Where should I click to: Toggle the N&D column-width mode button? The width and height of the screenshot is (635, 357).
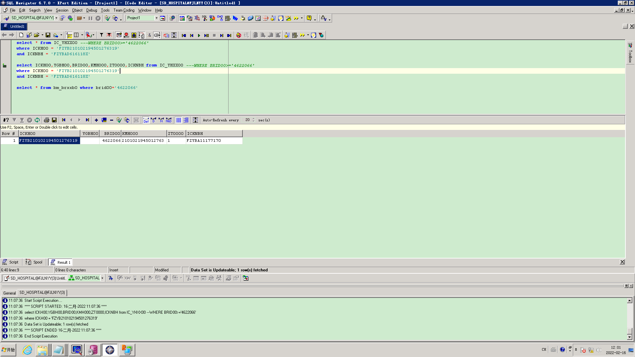169,120
